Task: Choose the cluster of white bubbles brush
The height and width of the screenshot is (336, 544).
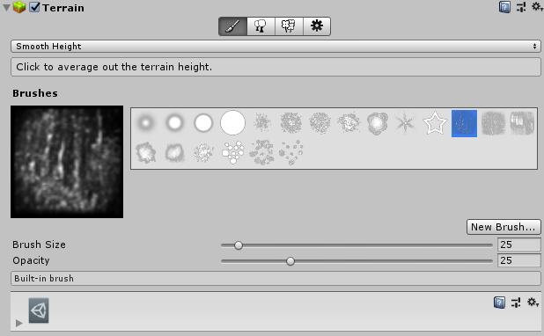Action: click(232, 152)
